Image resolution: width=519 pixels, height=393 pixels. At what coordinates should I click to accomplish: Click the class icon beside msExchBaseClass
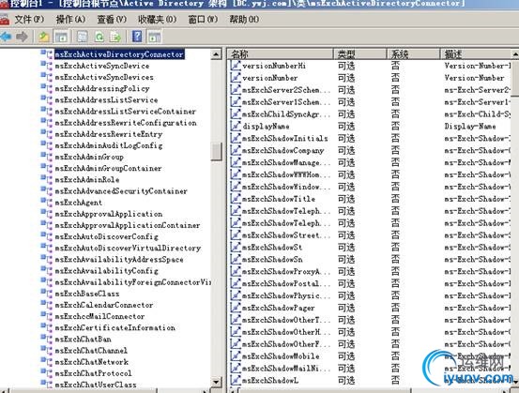[47, 294]
